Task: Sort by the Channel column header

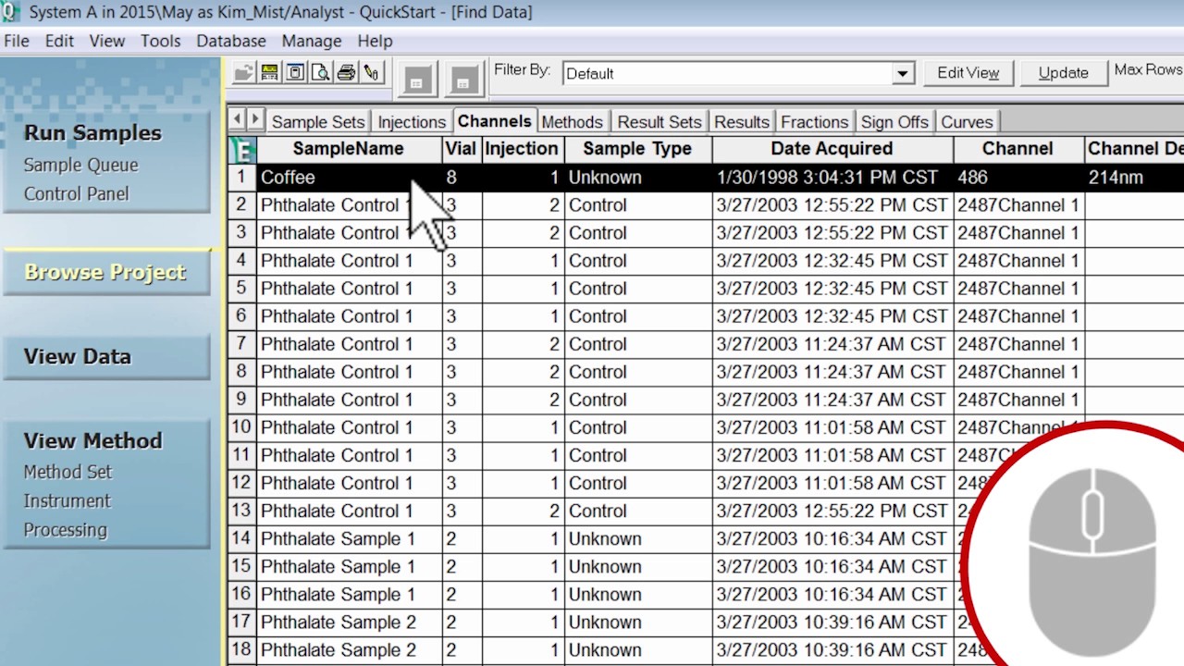Action: (x=1017, y=149)
